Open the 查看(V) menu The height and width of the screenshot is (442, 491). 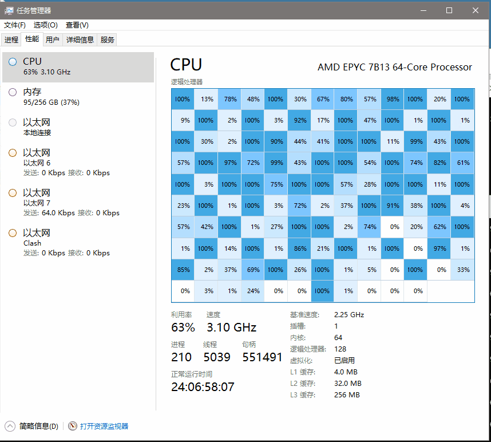point(77,25)
